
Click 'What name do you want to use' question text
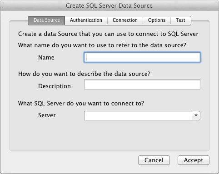pos(102,45)
